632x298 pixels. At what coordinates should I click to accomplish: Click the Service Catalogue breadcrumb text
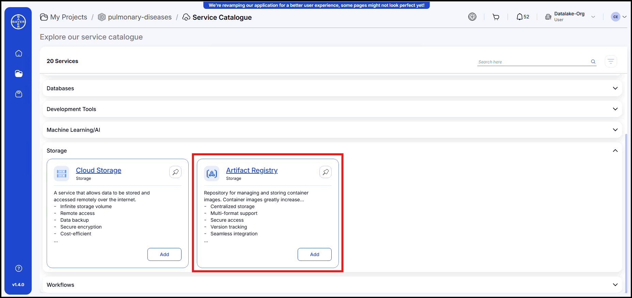pyautogui.click(x=222, y=17)
